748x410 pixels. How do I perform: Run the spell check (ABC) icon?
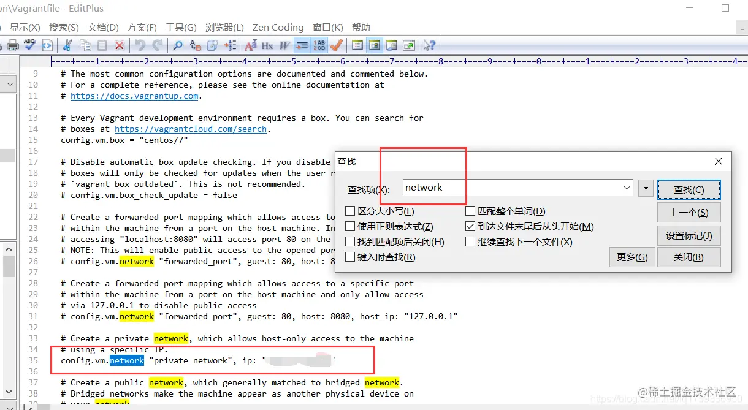pyautogui.click(x=29, y=45)
